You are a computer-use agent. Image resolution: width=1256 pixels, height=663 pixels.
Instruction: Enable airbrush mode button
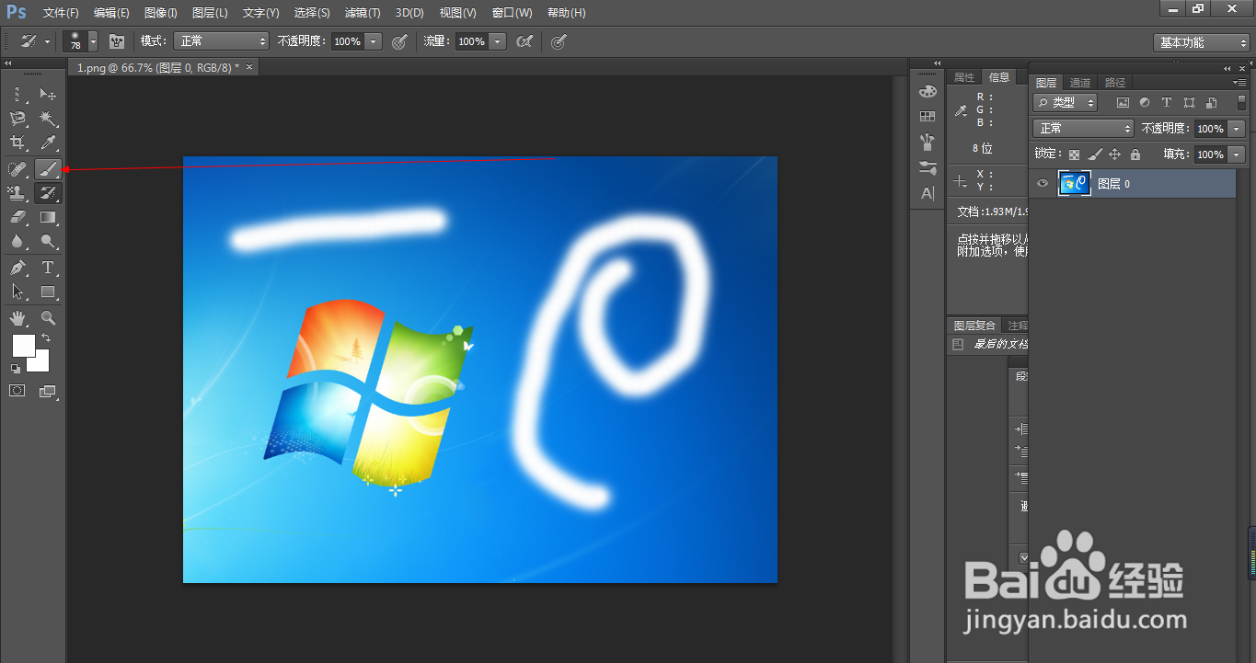[x=524, y=41]
